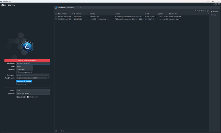221x133 pixels.
Task: Click the Filter label in toolbar
Action: [204, 11]
